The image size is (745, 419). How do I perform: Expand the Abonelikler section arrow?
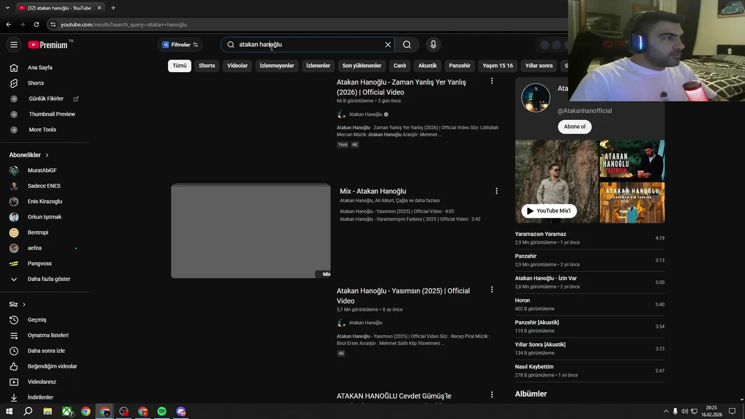[x=47, y=155]
